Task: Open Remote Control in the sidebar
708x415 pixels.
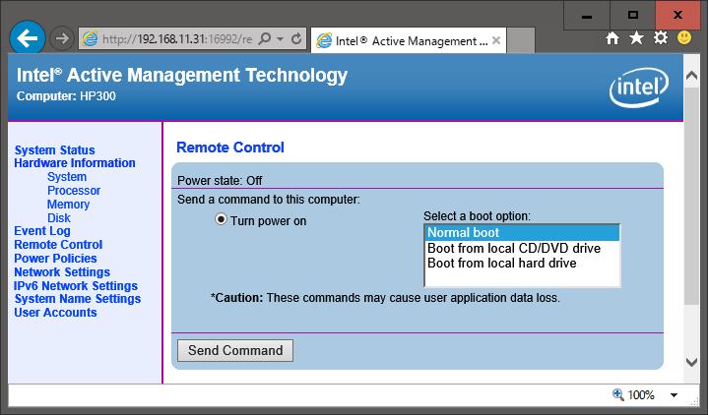Action: (x=58, y=245)
